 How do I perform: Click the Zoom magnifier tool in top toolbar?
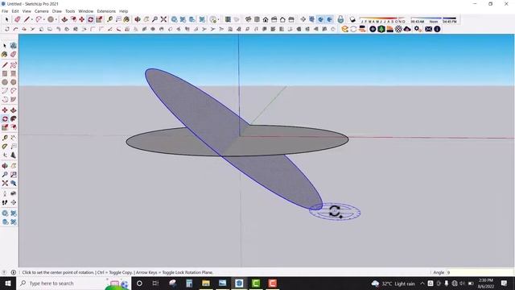click(x=154, y=19)
